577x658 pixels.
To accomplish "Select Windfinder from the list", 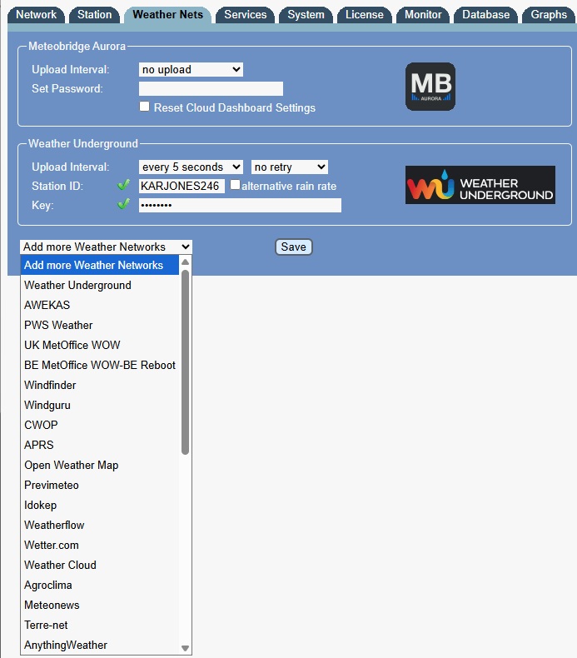I will (100, 386).
